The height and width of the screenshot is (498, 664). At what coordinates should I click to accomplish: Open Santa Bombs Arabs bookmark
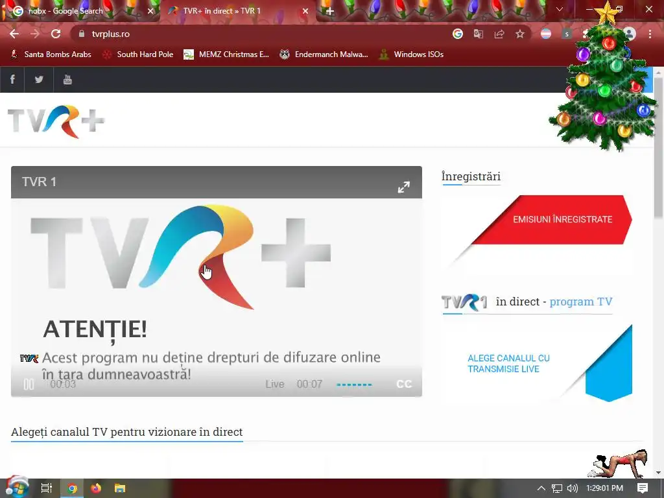point(51,54)
